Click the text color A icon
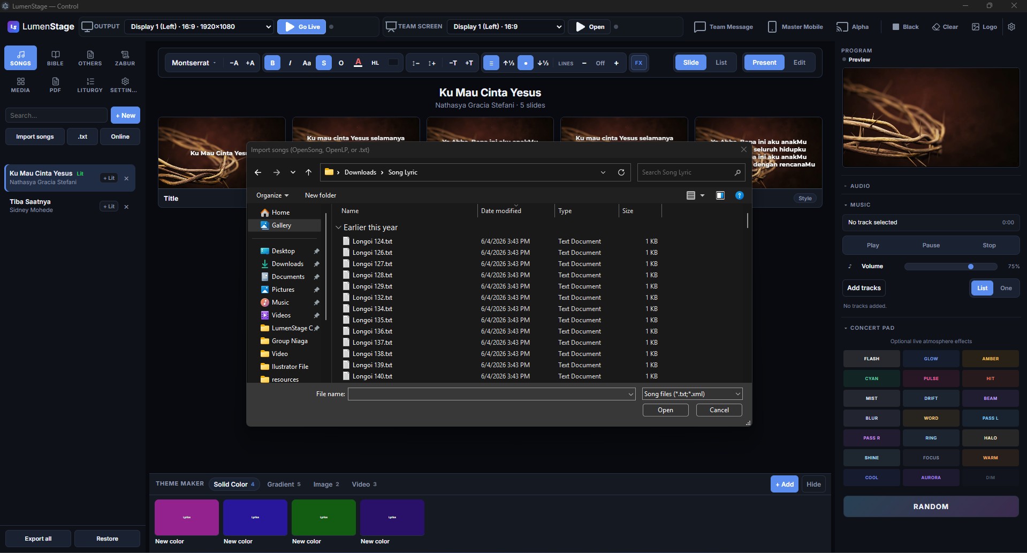 click(358, 63)
